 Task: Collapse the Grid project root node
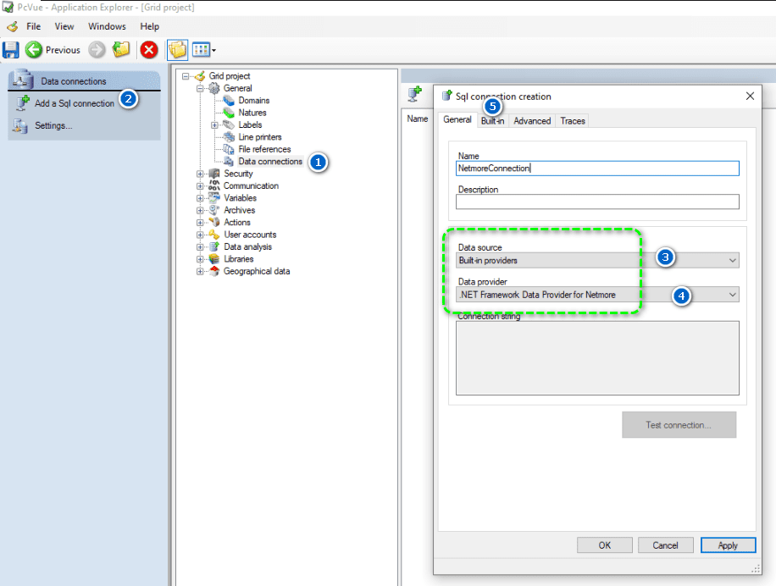coord(186,76)
